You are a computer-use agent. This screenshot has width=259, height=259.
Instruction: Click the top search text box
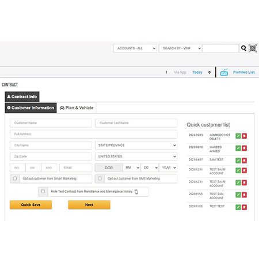click(220, 48)
